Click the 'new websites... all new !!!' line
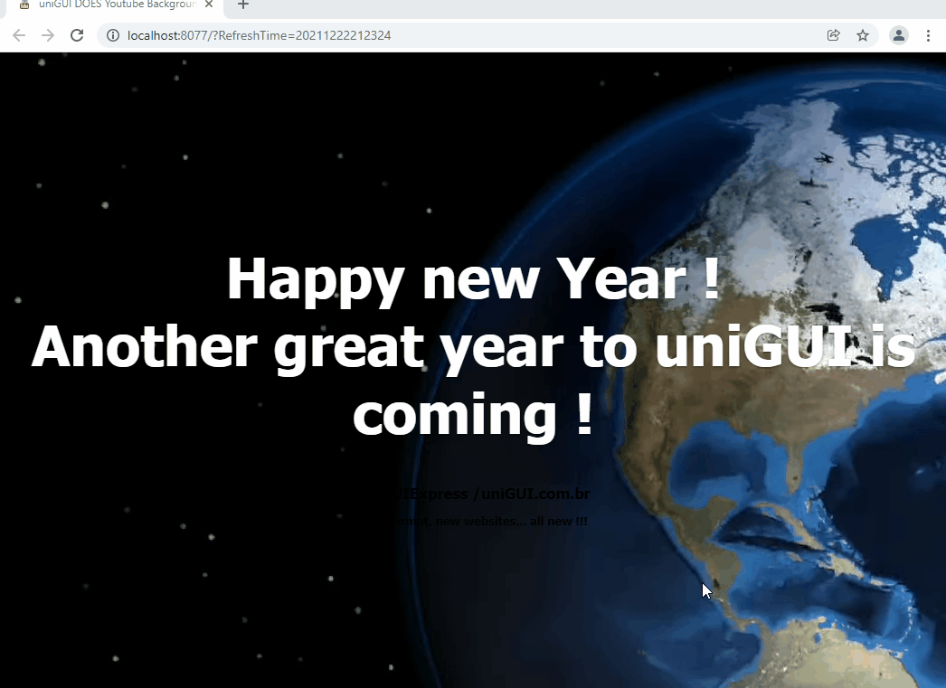The height and width of the screenshot is (688, 946). 511,521
